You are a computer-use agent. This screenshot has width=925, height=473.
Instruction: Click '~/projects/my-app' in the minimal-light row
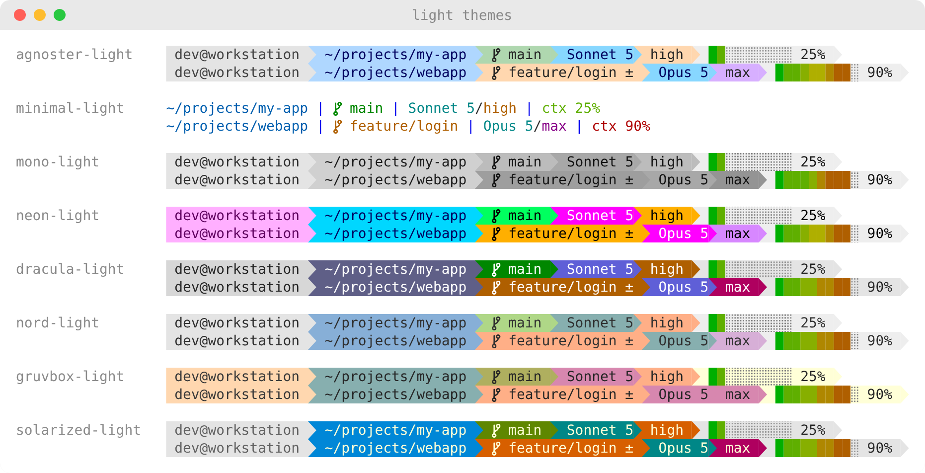point(237,108)
